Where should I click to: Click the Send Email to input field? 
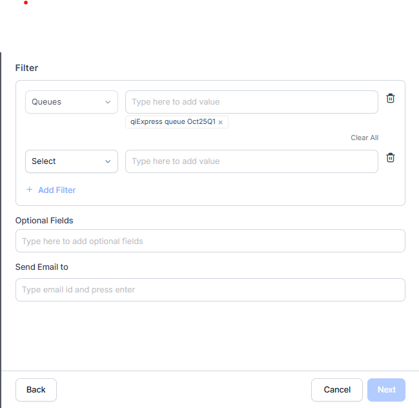(x=210, y=290)
